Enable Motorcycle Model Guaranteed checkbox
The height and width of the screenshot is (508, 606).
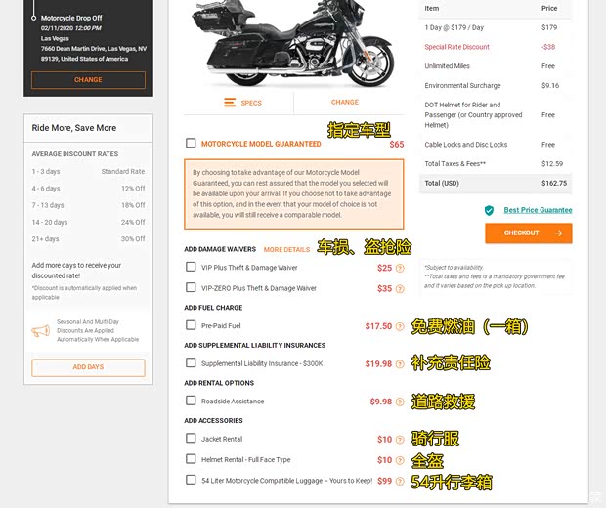(191, 143)
